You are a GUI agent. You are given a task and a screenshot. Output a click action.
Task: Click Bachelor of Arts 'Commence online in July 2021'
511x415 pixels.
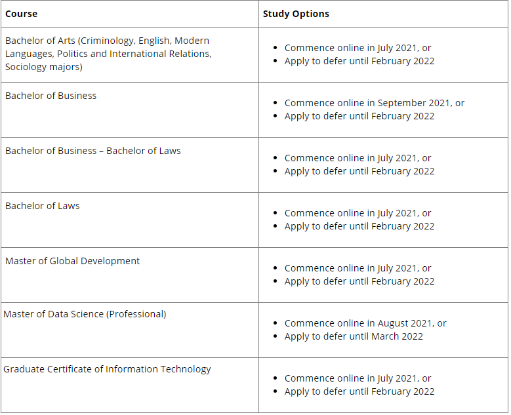click(x=358, y=48)
